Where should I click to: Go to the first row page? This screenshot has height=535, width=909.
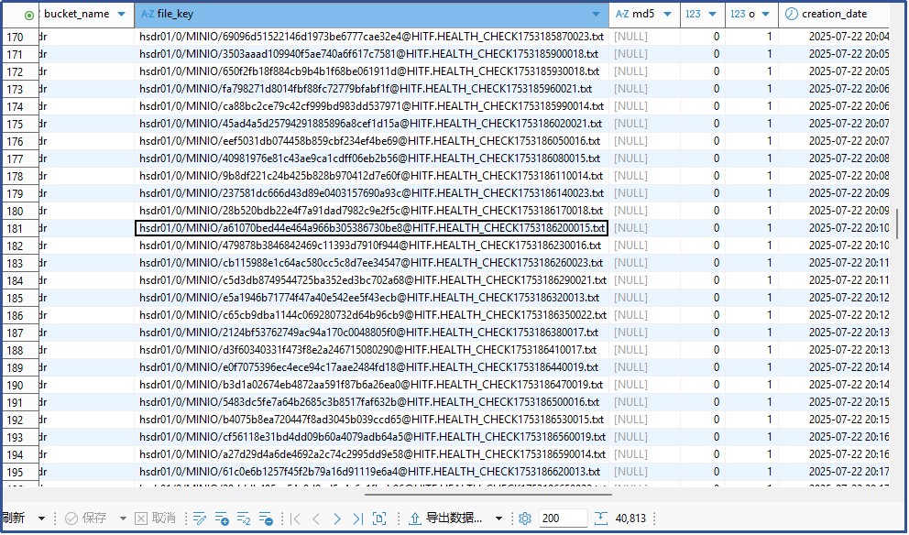click(295, 519)
